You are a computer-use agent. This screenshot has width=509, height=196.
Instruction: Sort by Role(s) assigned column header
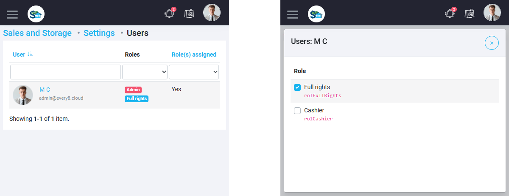194,54
